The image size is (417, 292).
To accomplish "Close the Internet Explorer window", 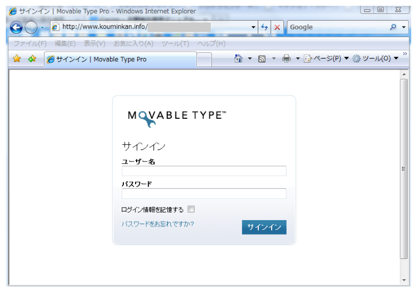I will coord(398,10).
